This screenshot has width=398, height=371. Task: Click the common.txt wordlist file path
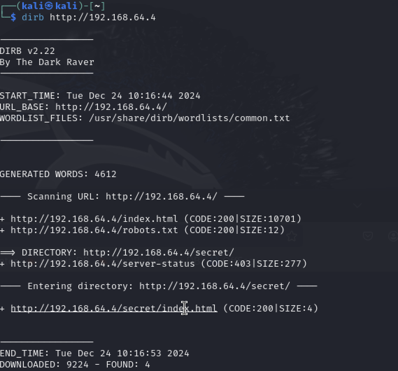pyautogui.click(x=189, y=118)
